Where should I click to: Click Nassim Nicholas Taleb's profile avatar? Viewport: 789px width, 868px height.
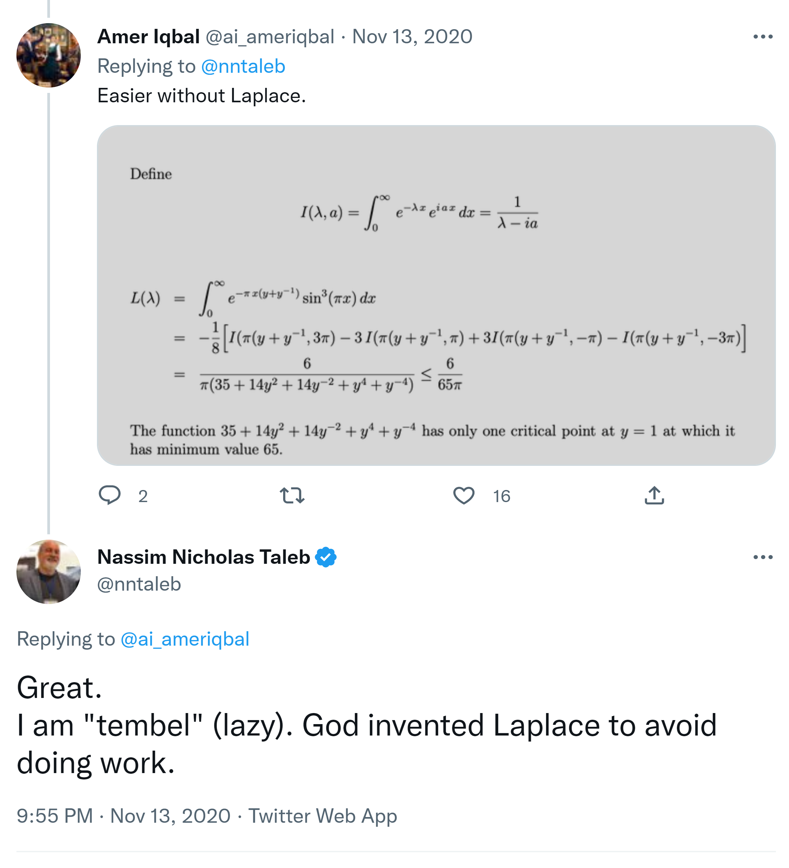[49, 572]
